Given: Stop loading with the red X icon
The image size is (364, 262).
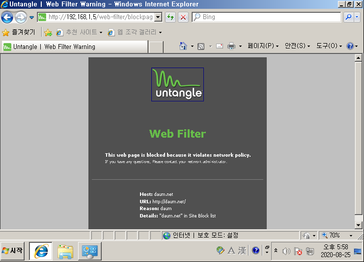Looking at the screenshot, I should pyautogui.click(x=183, y=17).
